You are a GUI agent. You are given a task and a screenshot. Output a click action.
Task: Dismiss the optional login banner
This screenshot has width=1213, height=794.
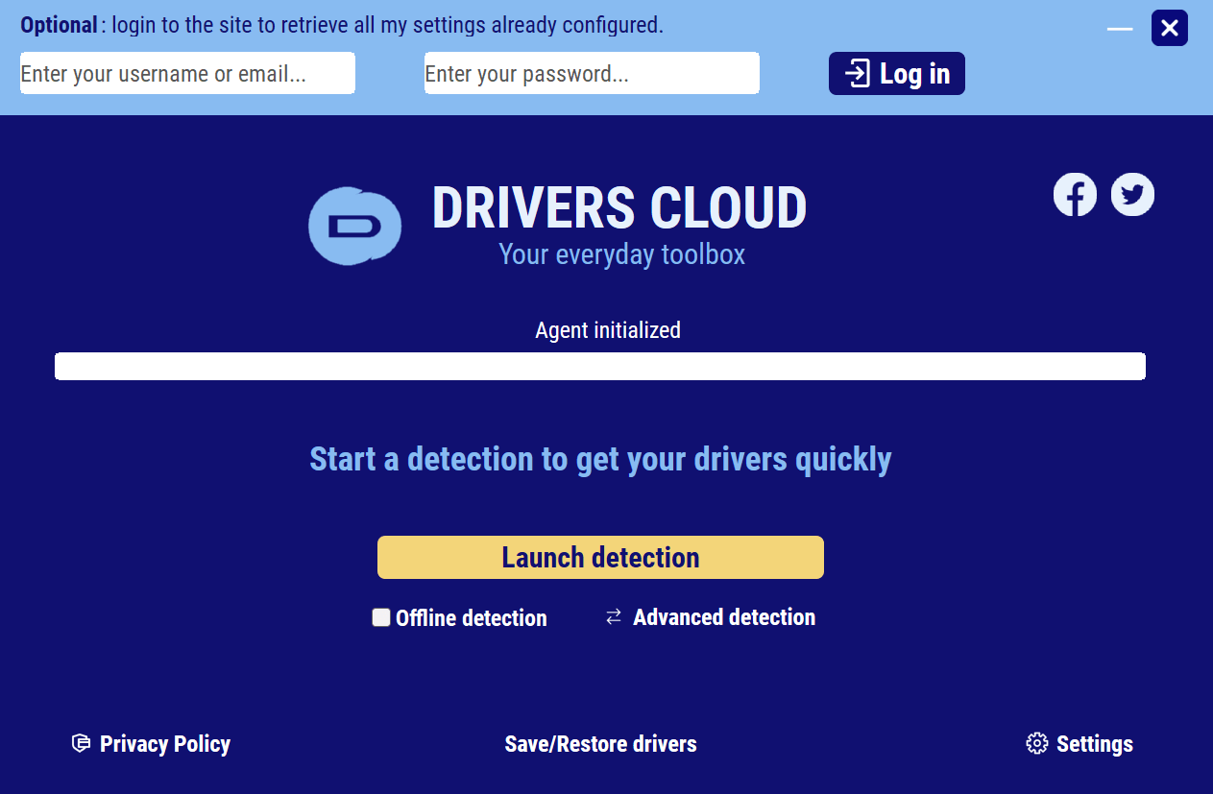pyautogui.click(x=1169, y=28)
